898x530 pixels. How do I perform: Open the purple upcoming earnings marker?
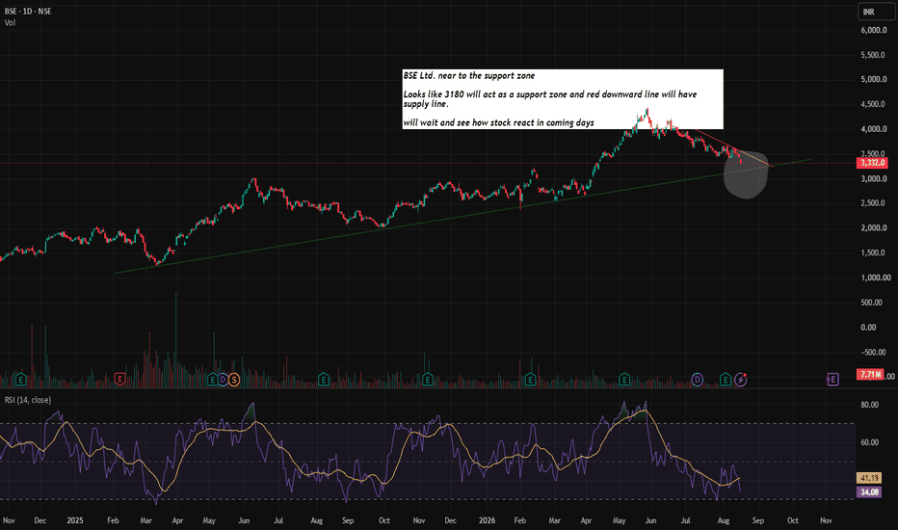(832, 380)
